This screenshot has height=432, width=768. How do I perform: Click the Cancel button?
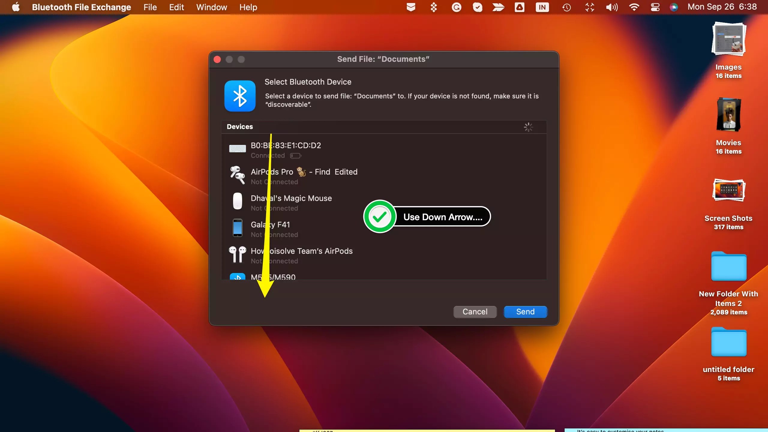pyautogui.click(x=475, y=312)
